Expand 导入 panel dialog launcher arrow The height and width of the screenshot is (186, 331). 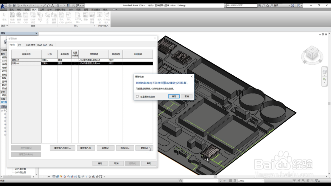tap(94, 26)
